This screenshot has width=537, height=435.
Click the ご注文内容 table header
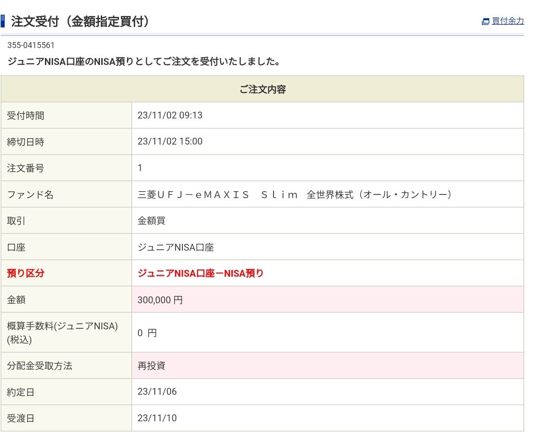(x=263, y=89)
